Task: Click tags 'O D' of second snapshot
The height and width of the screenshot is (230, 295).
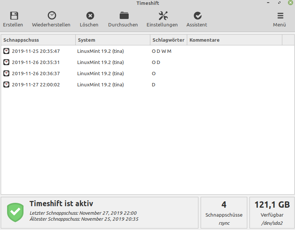Action: tap(156, 62)
